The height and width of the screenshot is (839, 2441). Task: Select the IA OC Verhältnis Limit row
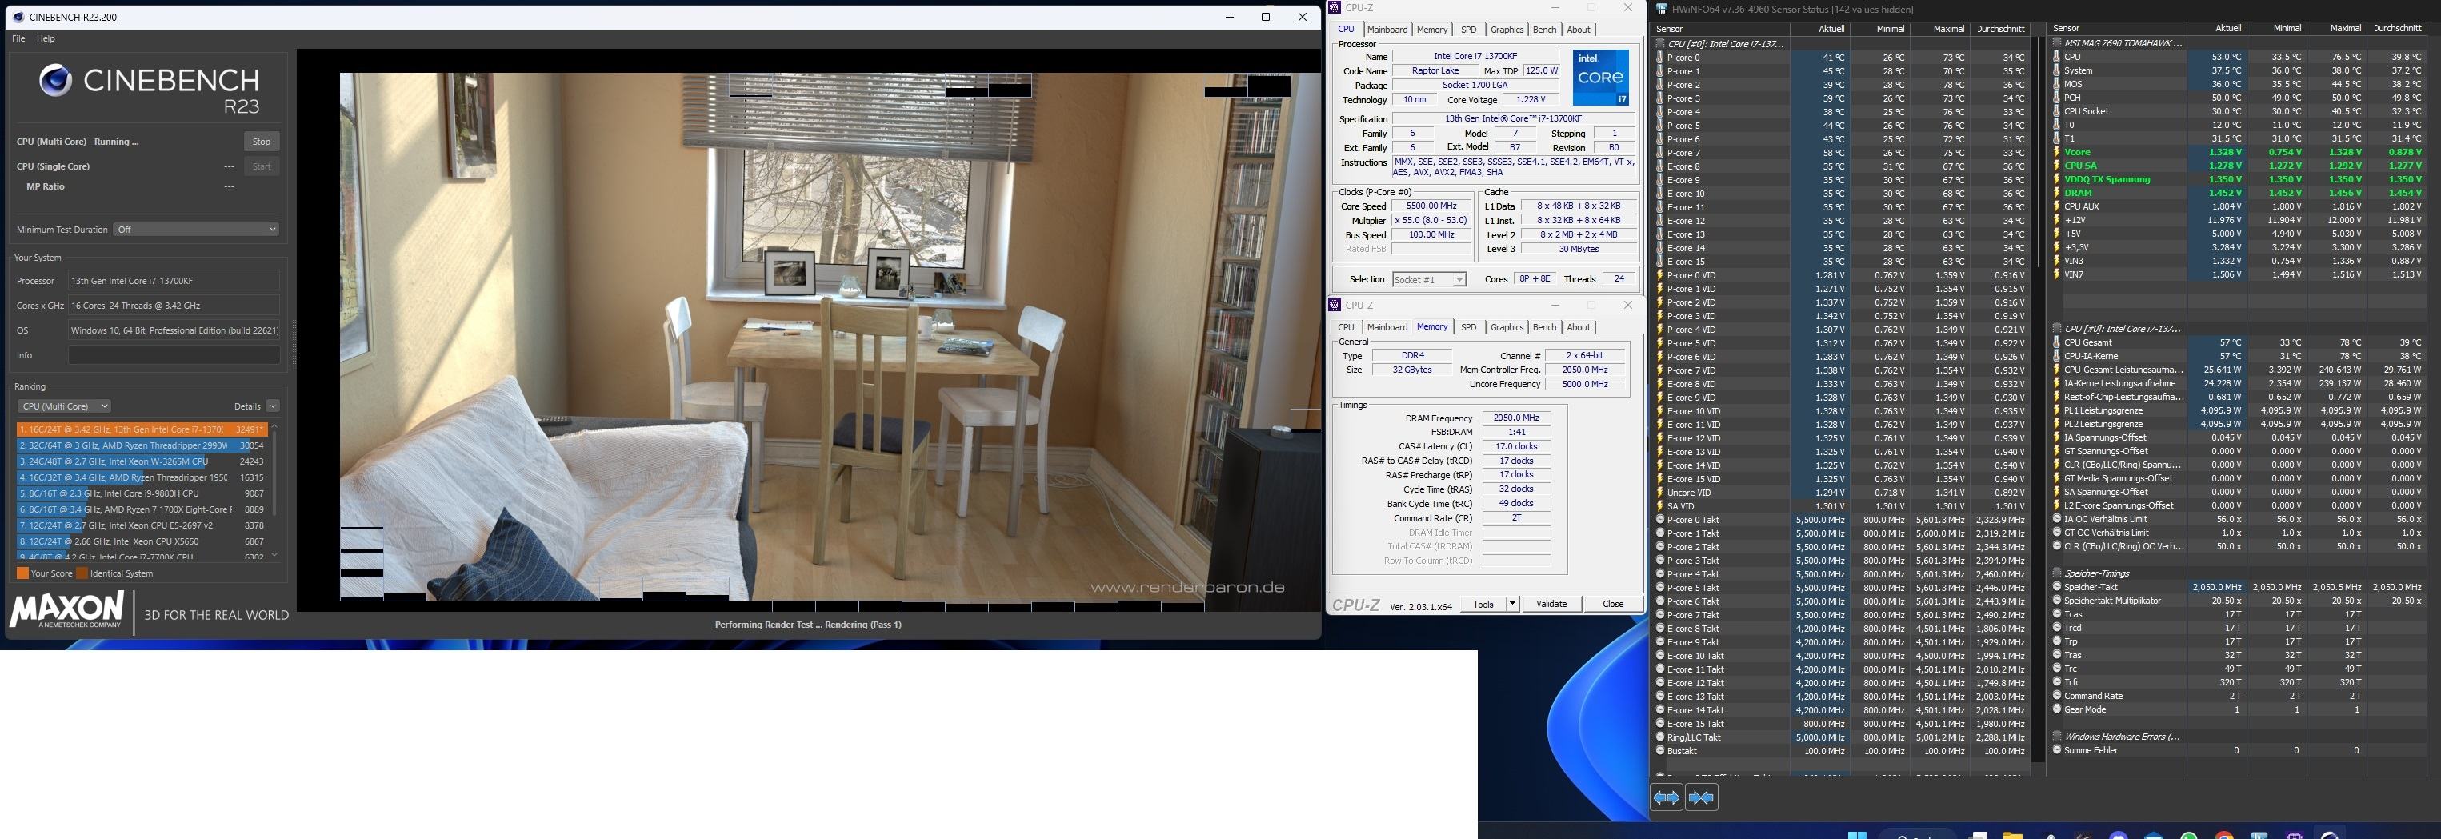tap(2239, 519)
